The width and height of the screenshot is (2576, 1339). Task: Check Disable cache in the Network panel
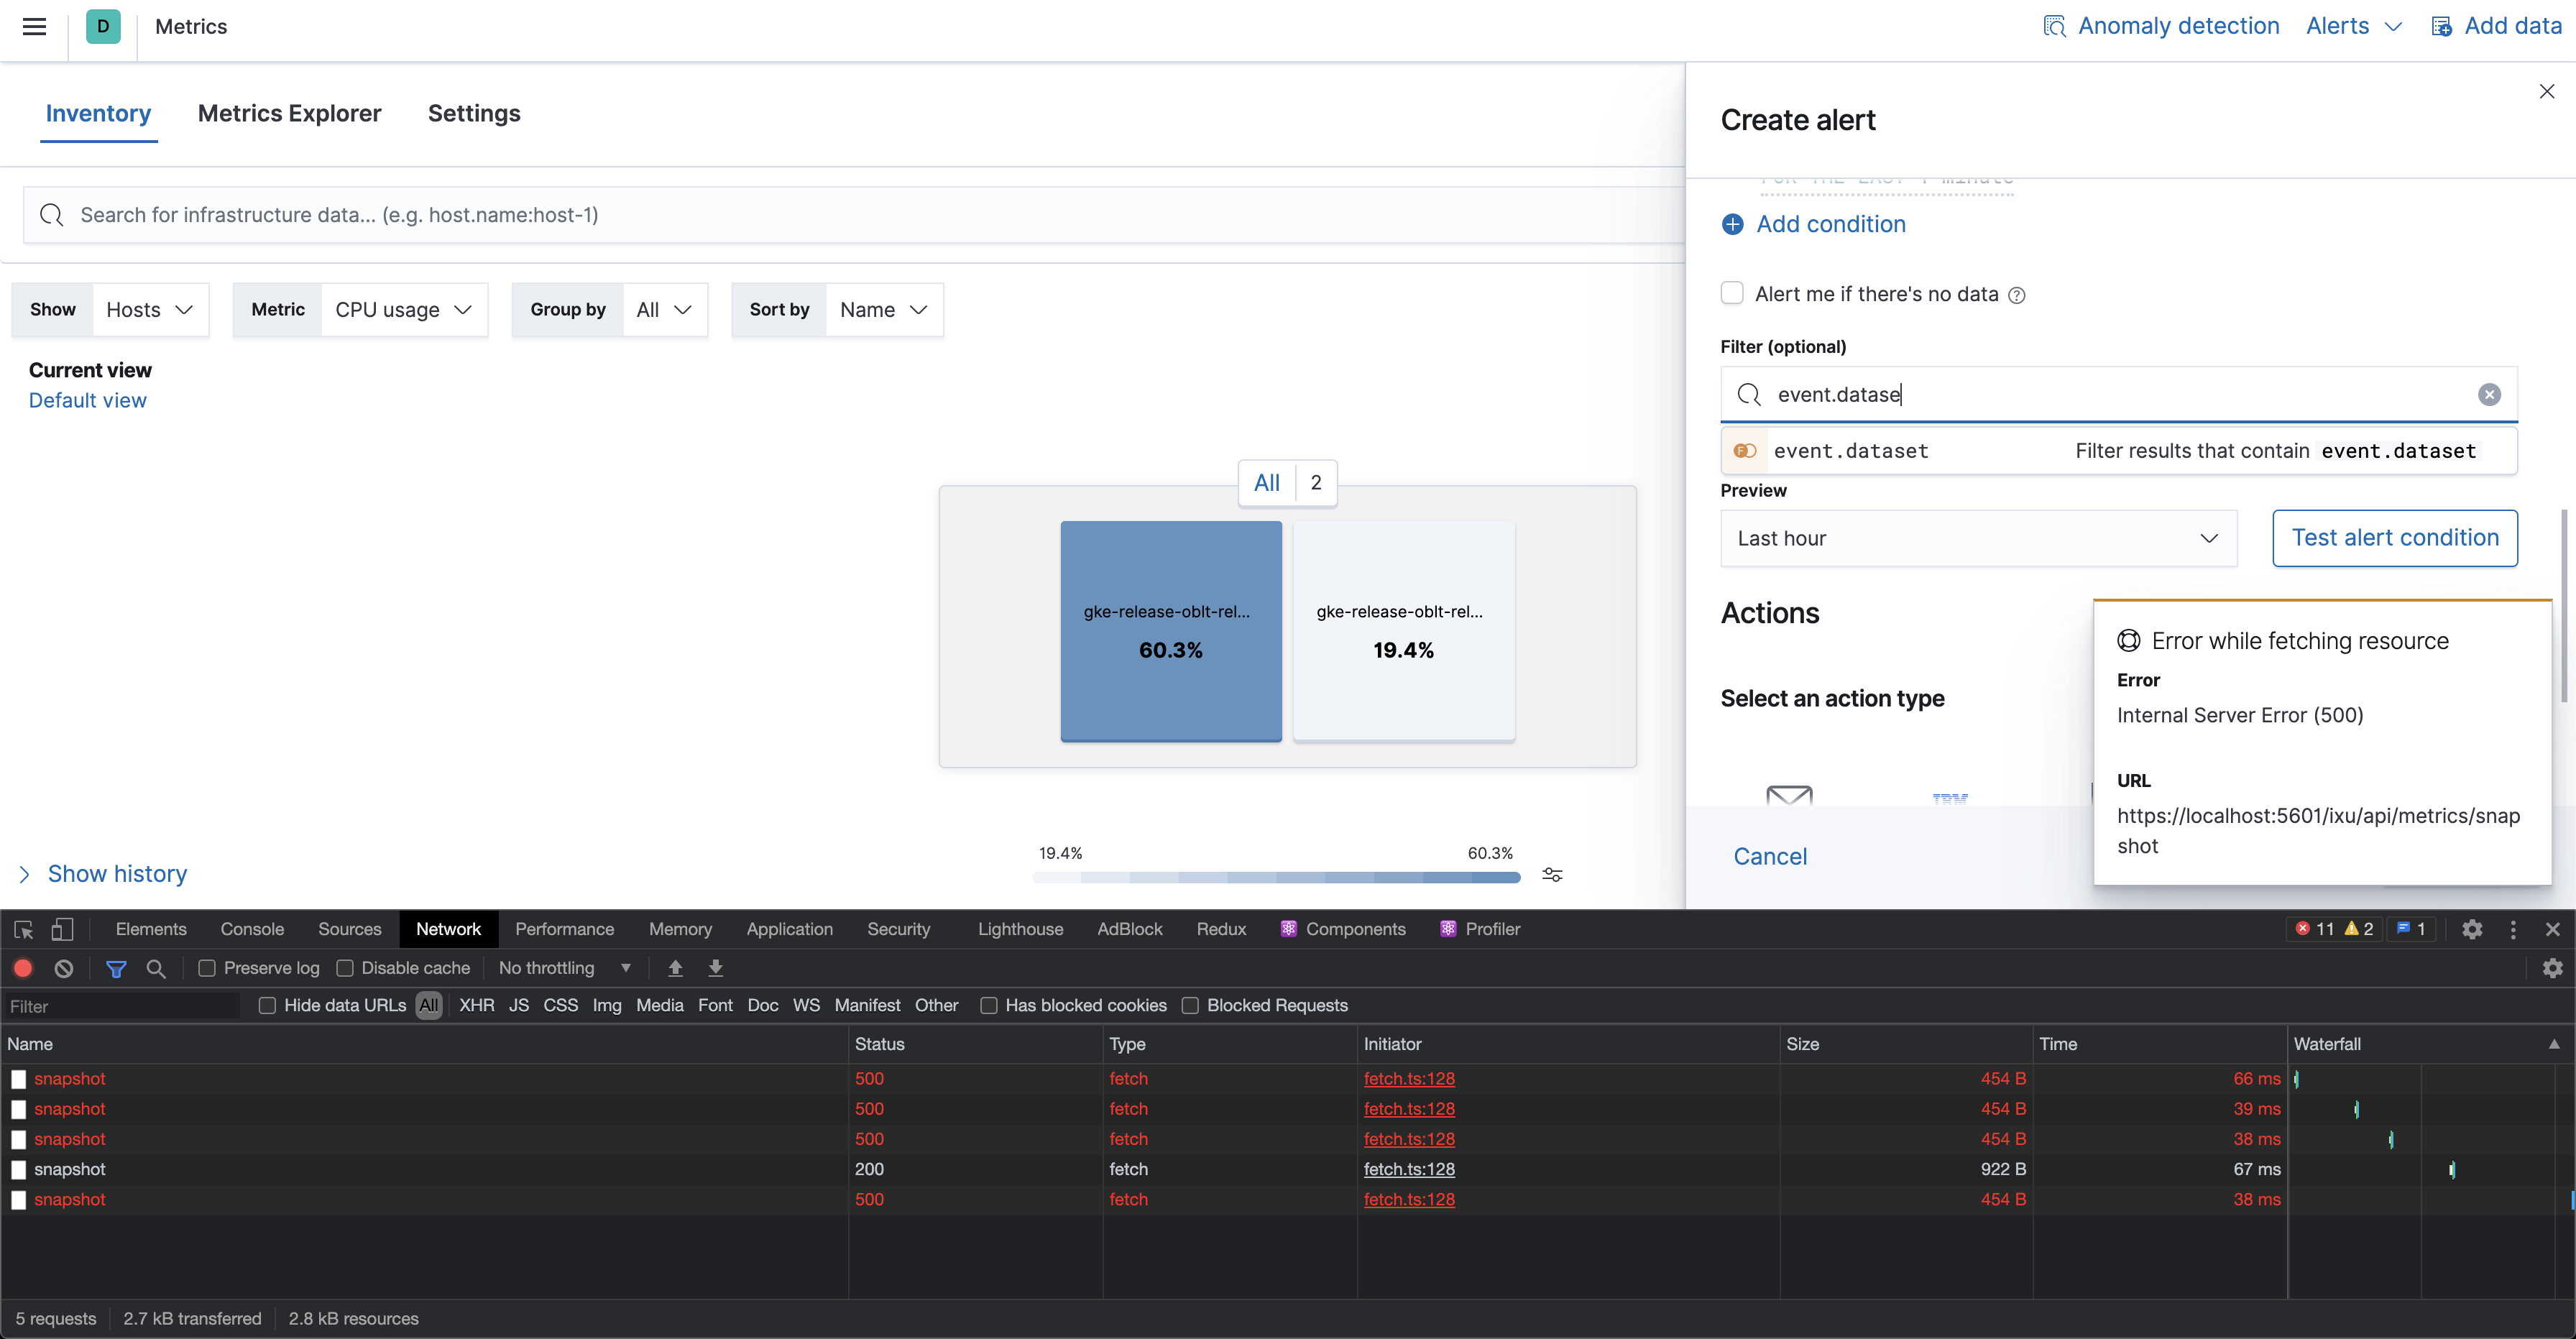click(x=345, y=968)
